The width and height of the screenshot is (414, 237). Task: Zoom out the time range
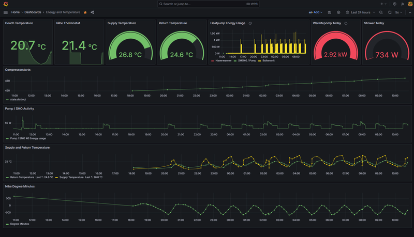pos(381,12)
